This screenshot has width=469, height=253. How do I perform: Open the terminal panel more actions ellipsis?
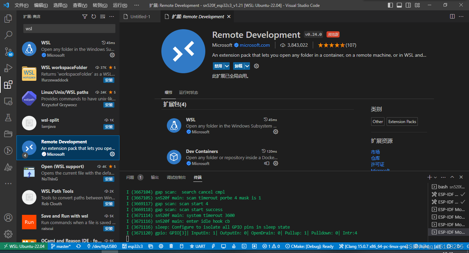pos(443,177)
